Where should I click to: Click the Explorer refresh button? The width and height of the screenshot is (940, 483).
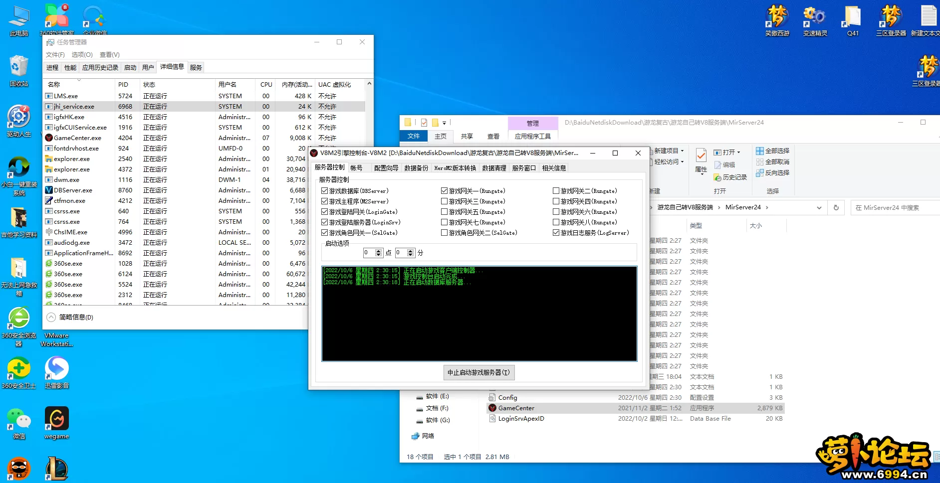(x=836, y=207)
